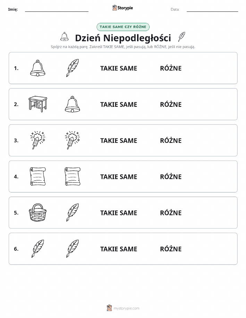This screenshot has height=318, width=246.
Task: Select the basket icon in row 5
Action: click(38, 212)
